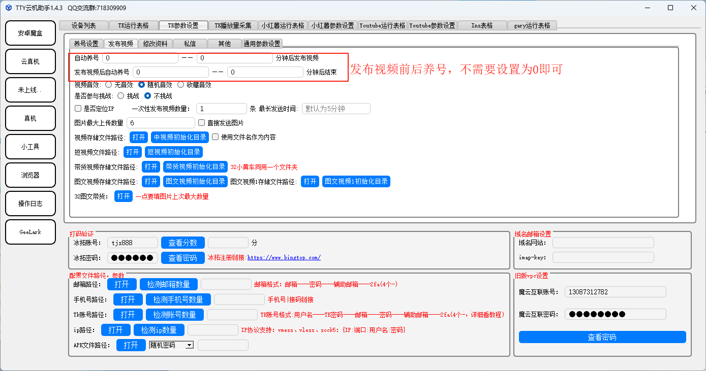The image size is (706, 371).
Task: Open the 未上线.. sidebar section
Action: coord(30,90)
